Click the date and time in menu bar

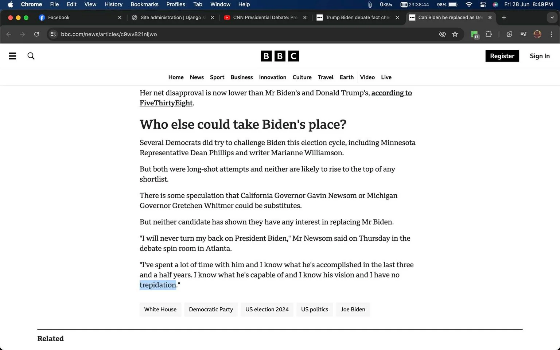(528, 4)
